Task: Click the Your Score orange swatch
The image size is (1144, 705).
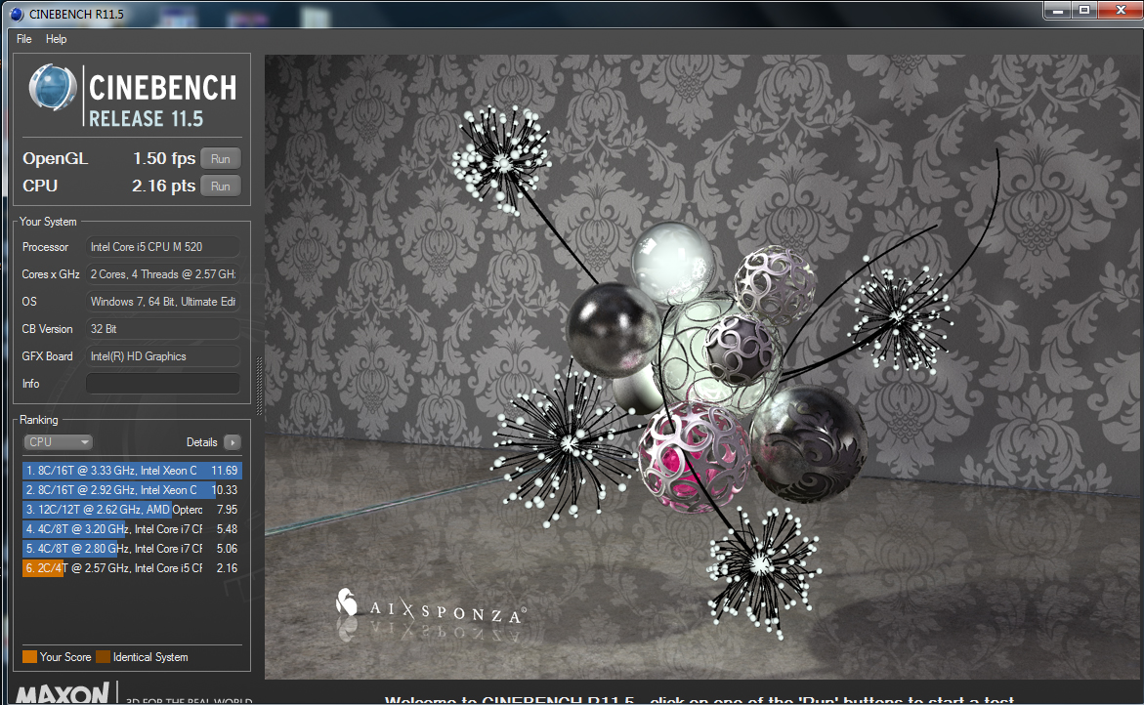Action: (x=29, y=657)
